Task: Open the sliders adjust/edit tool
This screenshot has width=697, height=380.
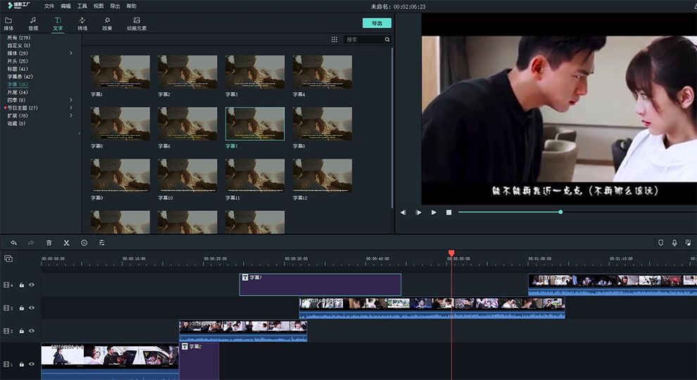Action: (101, 243)
